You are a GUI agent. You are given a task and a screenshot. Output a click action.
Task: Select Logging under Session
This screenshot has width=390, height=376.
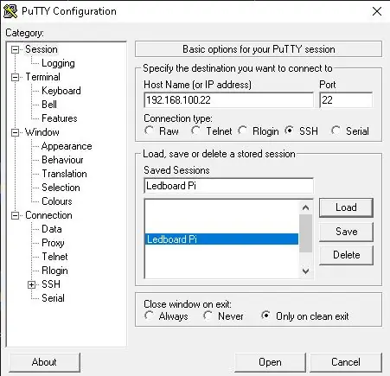click(58, 63)
